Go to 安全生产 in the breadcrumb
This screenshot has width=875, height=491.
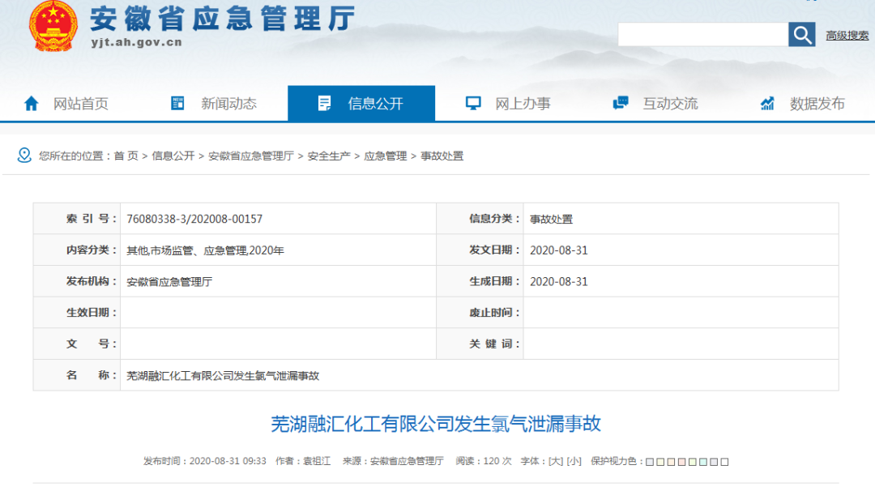pyautogui.click(x=329, y=156)
